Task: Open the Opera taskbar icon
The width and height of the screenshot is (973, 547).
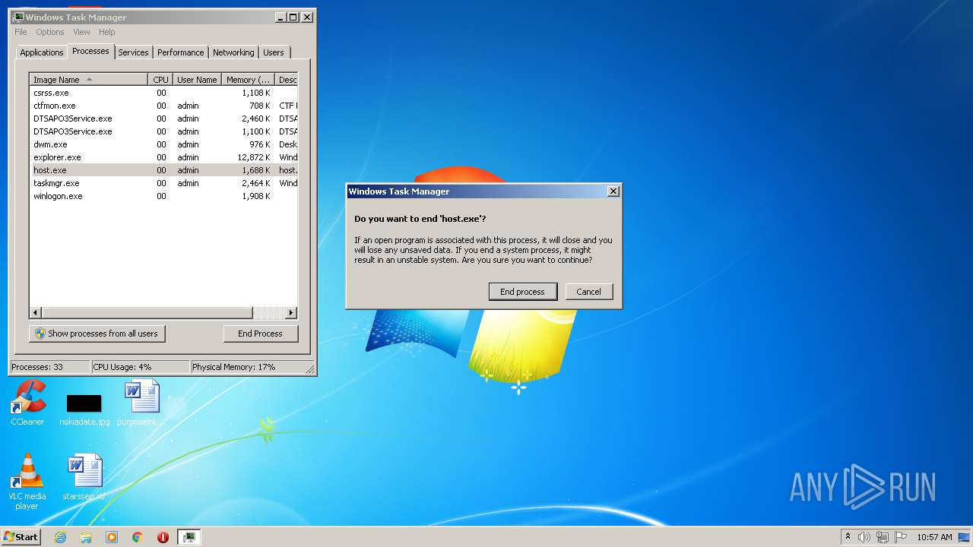Action: [163, 537]
